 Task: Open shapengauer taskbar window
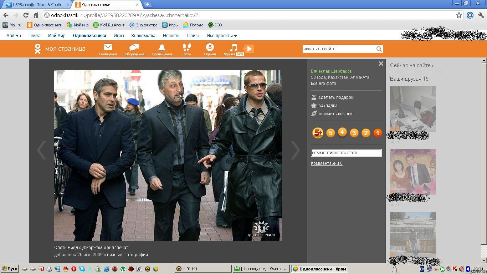[x=261, y=269]
